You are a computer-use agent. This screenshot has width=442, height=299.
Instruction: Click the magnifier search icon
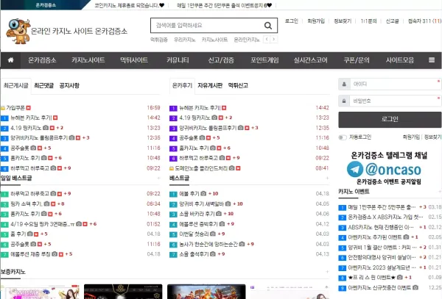click(268, 26)
